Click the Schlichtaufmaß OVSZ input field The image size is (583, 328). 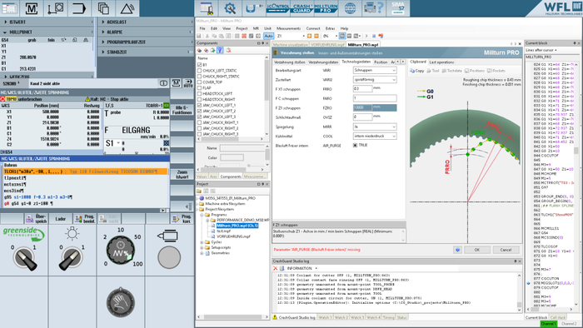(x=362, y=117)
